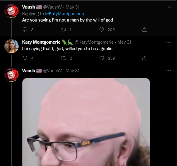Viewport: 177px width, 166px height.
Task: Share Vaush's first tweet
Action: 145,29
